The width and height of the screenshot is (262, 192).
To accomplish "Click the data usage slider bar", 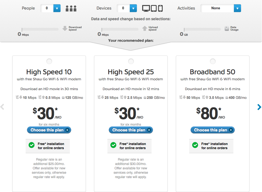I will coord(202,29).
